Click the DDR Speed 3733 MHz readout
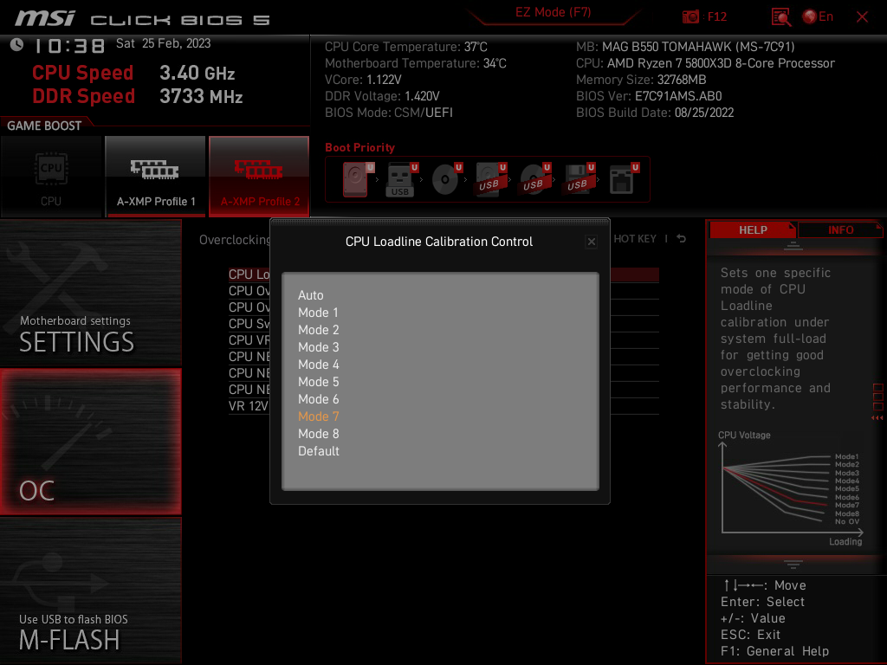The width and height of the screenshot is (887, 665). tap(138, 96)
